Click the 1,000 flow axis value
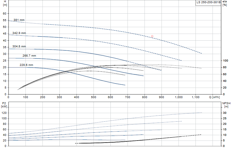The width and height of the screenshot is (232, 151). point(179,97)
